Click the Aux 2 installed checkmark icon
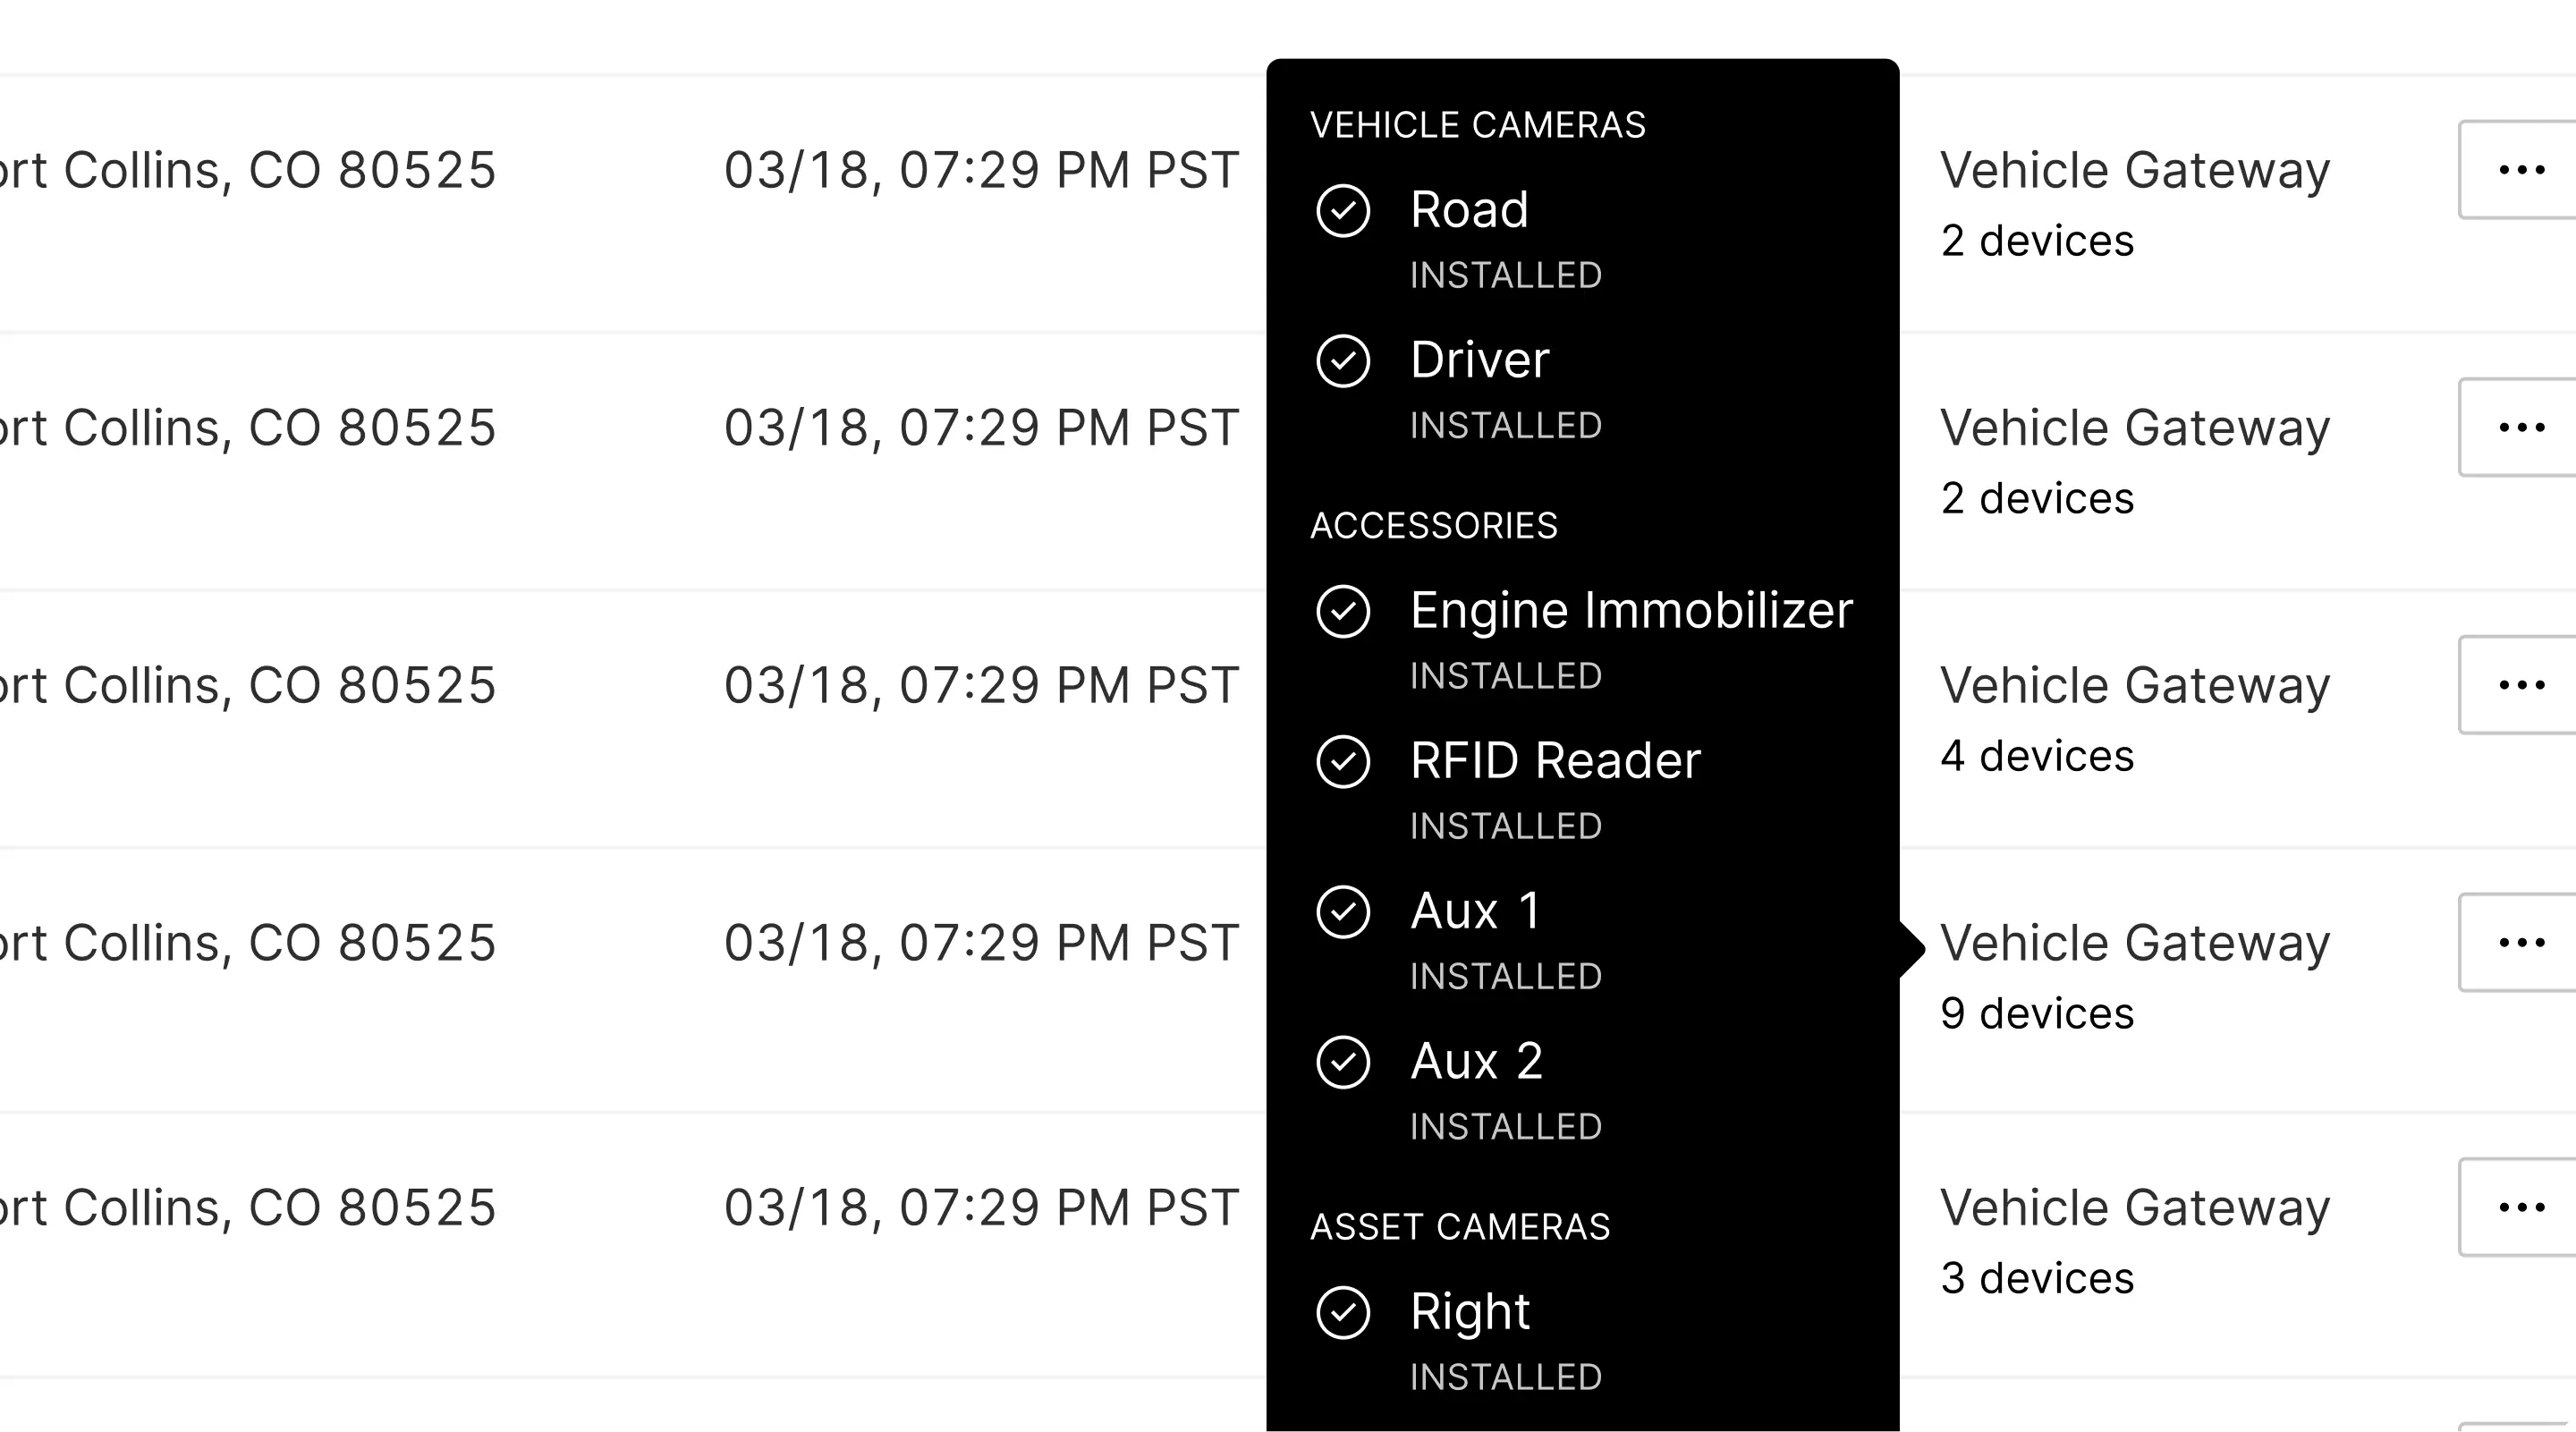Screen dimensions: 2576x1432 pyautogui.click(x=1342, y=1062)
